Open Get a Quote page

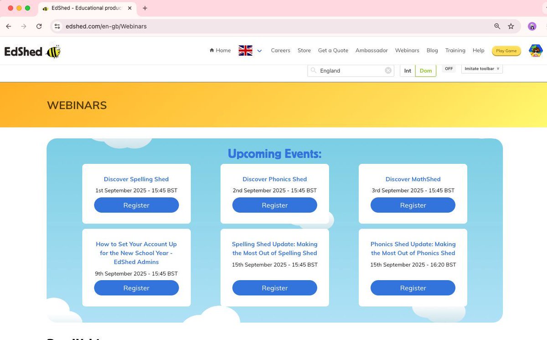(333, 51)
